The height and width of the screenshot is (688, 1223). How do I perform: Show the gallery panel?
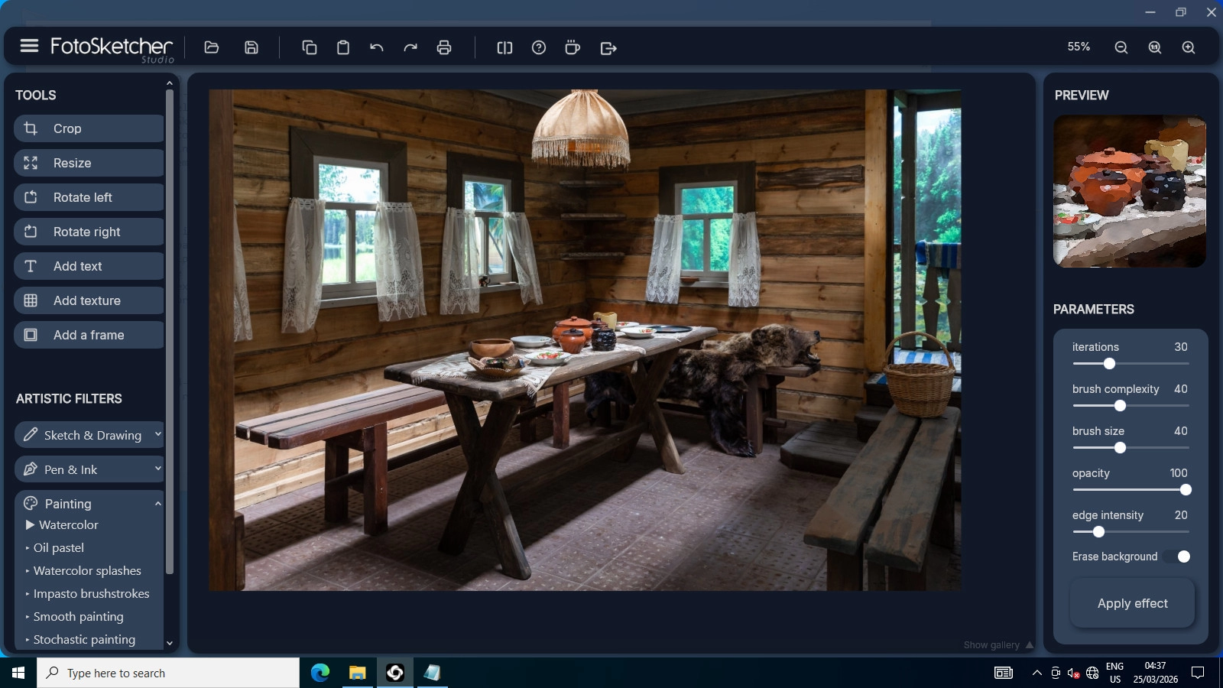(998, 645)
